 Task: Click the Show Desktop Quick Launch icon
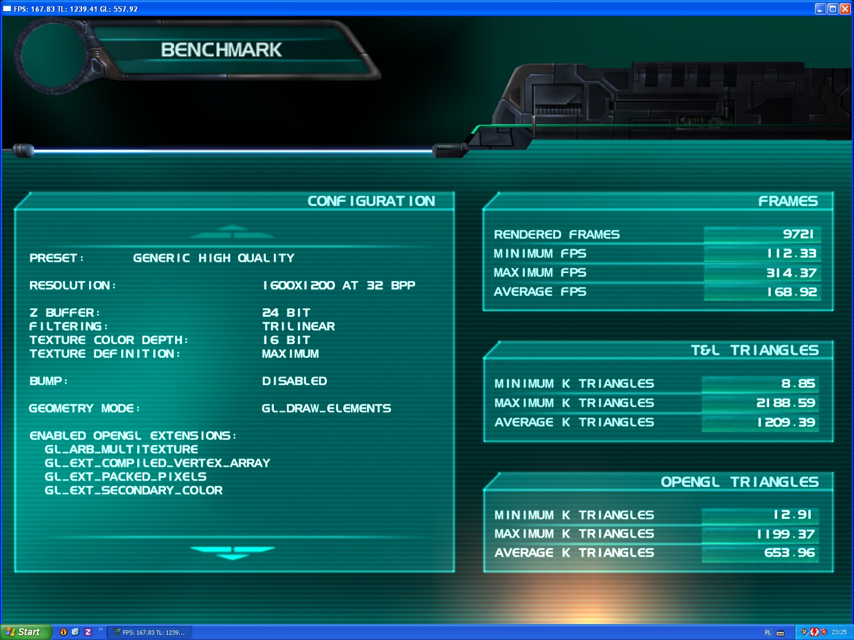(76, 632)
